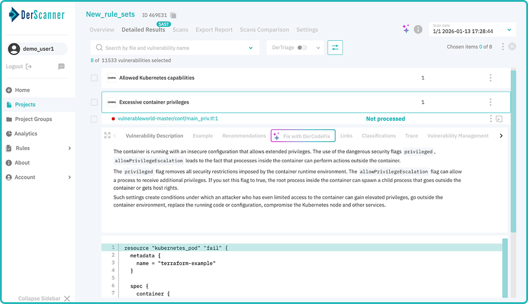Click the results list vertical scrollbar
Screen dimensions: 528x304
point(513,151)
